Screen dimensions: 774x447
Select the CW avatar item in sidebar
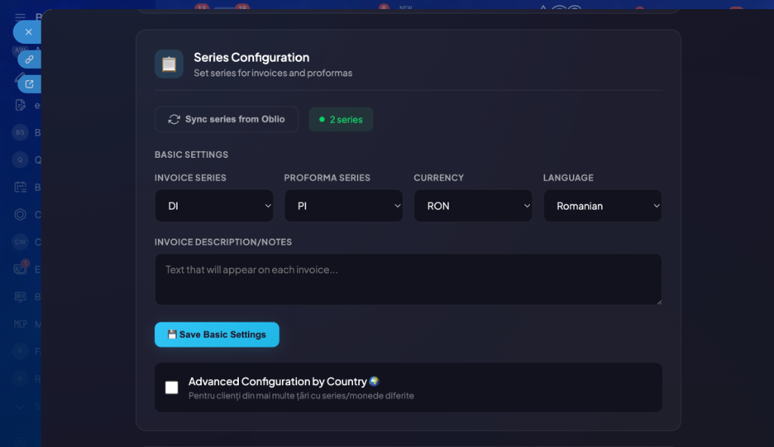20,242
